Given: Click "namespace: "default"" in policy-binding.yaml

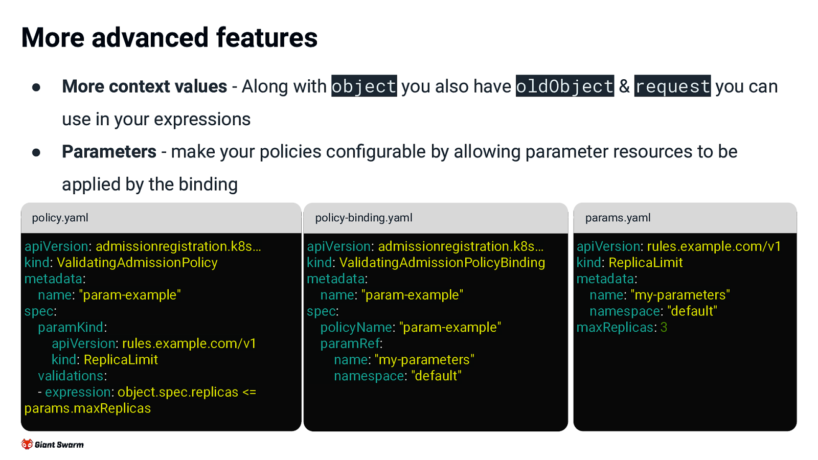Looking at the screenshot, I should (398, 376).
